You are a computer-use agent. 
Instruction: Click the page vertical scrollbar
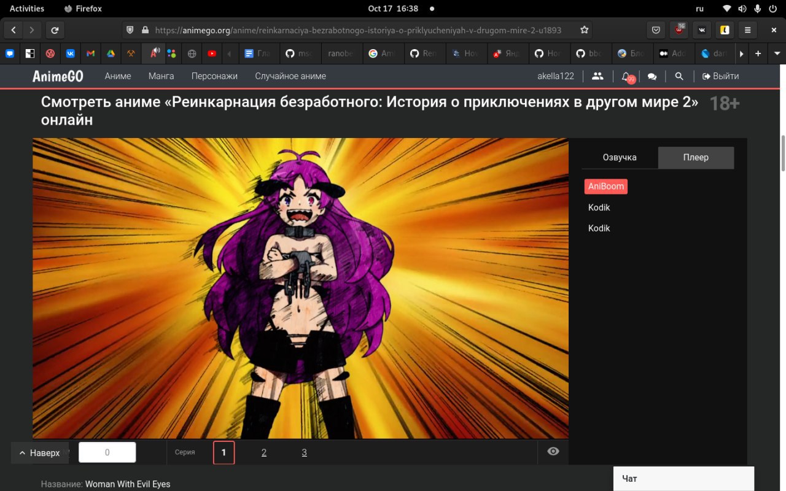pyautogui.click(x=783, y=153)
